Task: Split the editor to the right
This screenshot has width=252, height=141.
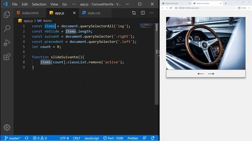Action: (143, 13)
